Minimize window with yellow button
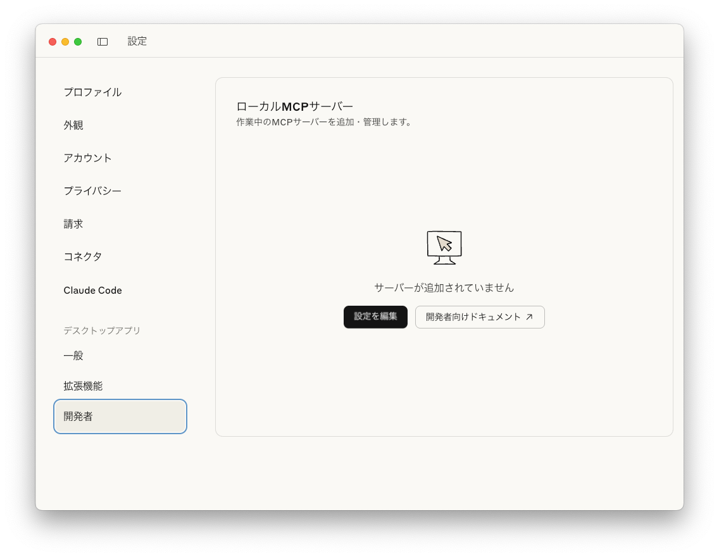Viewport: 719px width, 557px height. point(65,42)
